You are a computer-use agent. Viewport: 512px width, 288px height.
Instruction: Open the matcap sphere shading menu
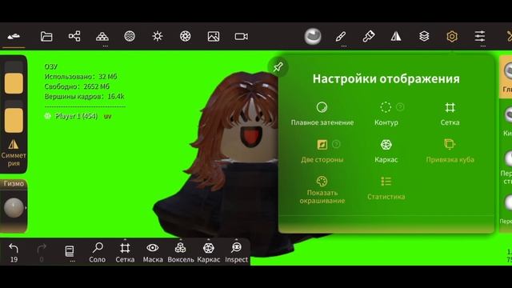pos(313,36)
